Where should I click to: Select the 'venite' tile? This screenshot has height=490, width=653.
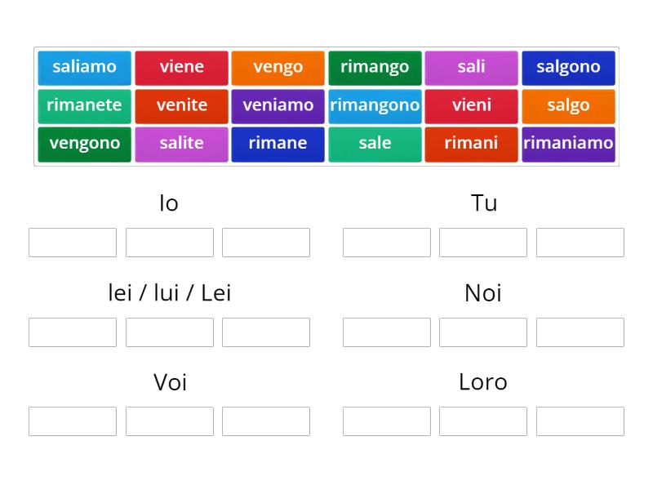(181, 106)
